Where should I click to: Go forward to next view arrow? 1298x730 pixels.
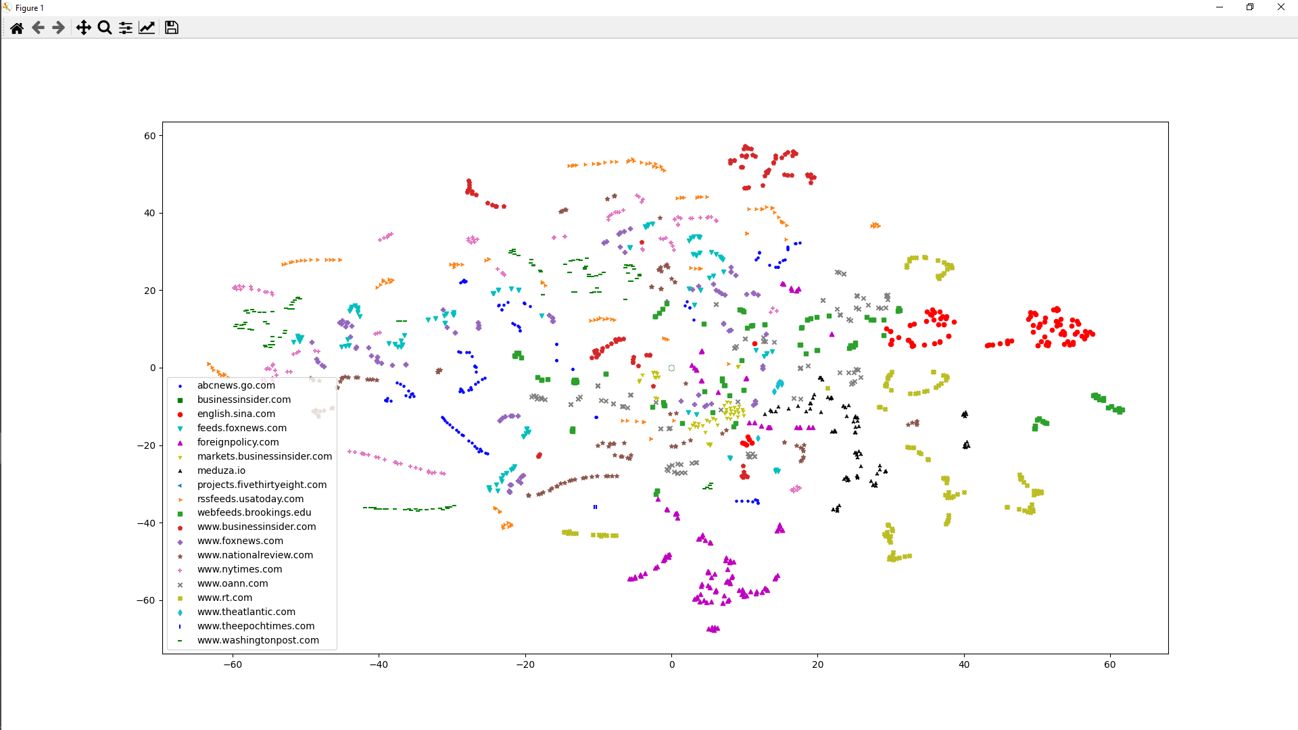click(x=59, y=28)
